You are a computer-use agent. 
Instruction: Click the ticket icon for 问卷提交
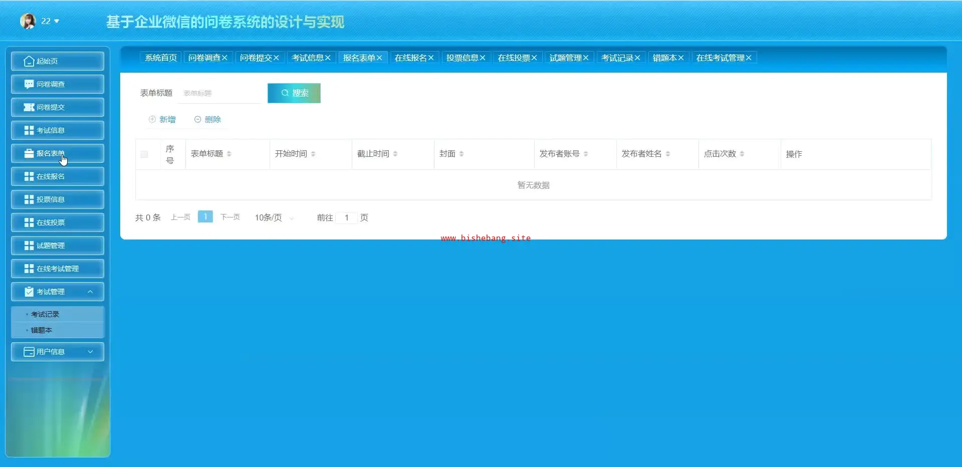(29, 107)
